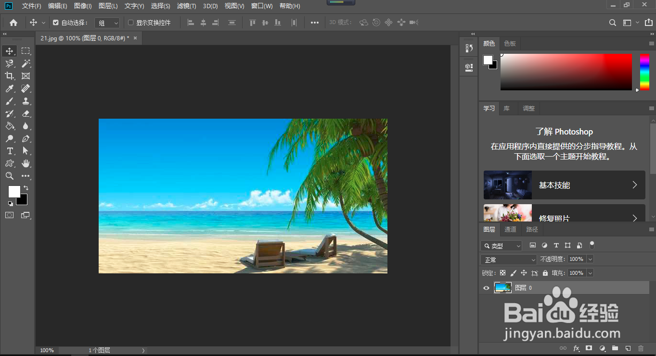Select the Spot Healing Brush tool

pos(26,88)
